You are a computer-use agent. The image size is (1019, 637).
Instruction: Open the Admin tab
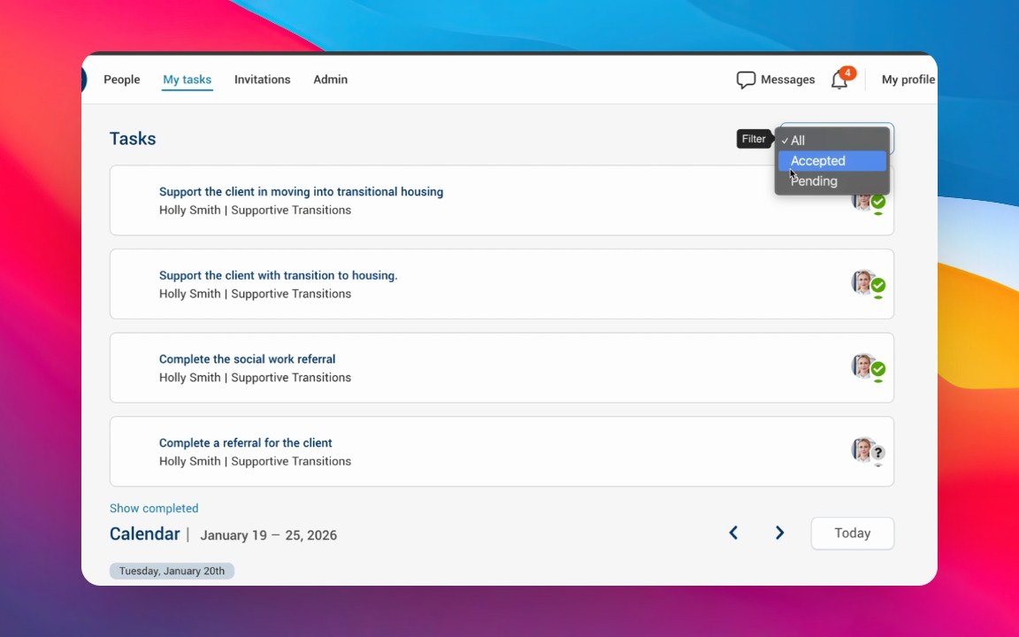[330, 80]
